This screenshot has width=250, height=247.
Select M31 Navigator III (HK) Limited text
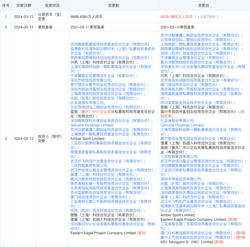pos(187,242)
